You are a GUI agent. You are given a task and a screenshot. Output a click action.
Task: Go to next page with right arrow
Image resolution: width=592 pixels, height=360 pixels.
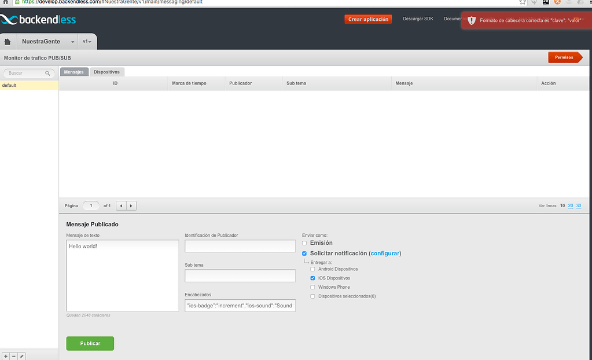coord(131,205)
